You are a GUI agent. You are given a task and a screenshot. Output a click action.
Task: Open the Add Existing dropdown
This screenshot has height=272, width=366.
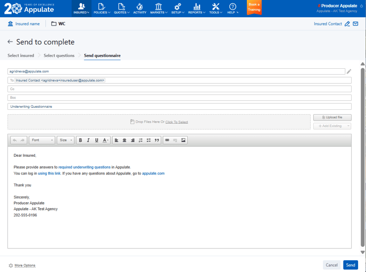click(332, 126)
